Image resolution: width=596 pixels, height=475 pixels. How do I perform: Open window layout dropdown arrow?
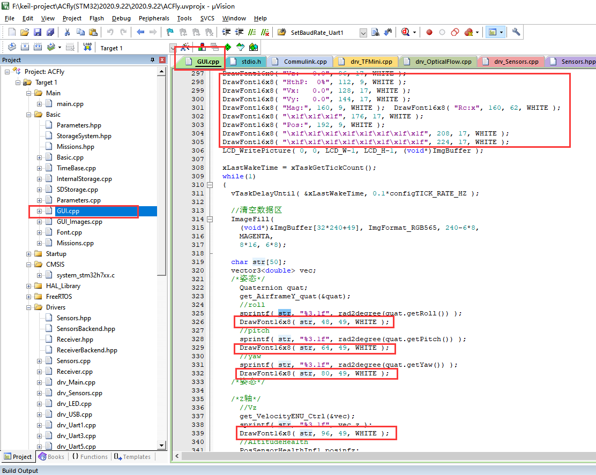tap(501, 32)
